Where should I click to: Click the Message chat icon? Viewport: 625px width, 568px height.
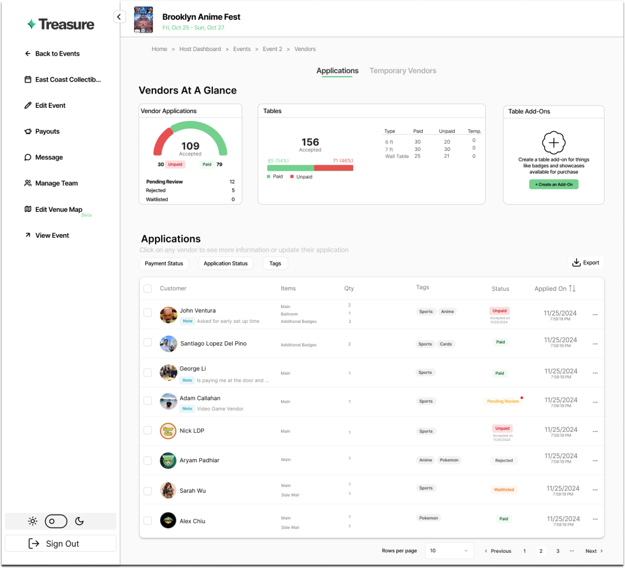click(28, 157)
